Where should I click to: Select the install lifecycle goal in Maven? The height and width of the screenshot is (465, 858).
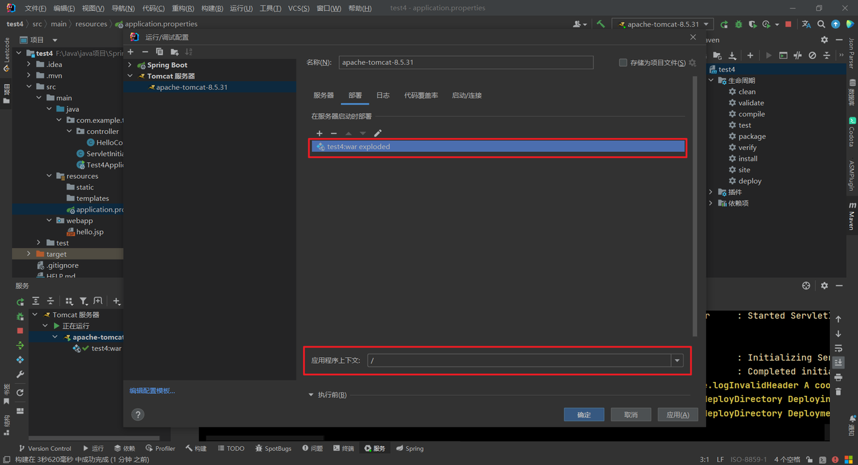pos(748,159)
